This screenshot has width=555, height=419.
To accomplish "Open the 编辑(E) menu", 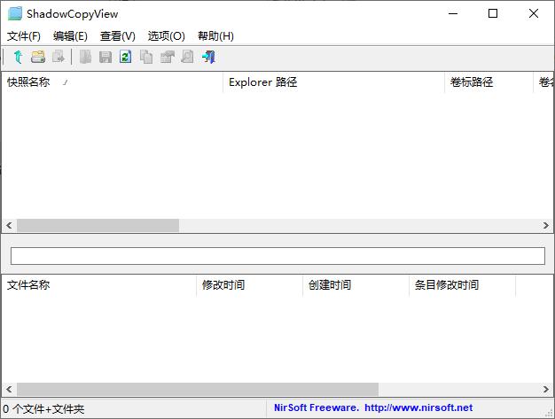I will click(x=70, y=36).
